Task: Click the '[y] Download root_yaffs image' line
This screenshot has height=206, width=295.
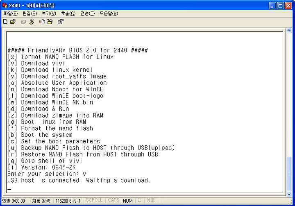Action: point(57,77)
